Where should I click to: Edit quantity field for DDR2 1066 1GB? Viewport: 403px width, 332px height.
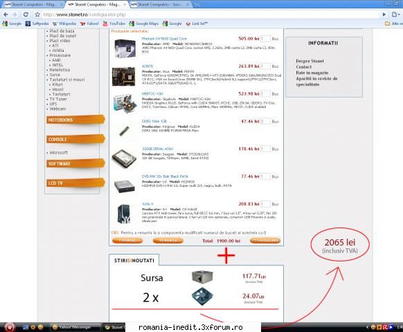coord(265,122)
